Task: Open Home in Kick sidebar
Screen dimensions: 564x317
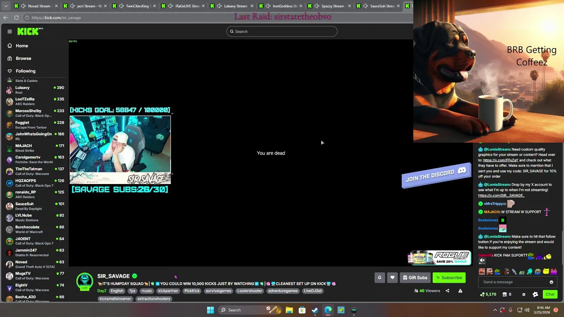Action: tap(22, 46)
